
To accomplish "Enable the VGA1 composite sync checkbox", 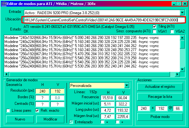I will pos(154,31).
